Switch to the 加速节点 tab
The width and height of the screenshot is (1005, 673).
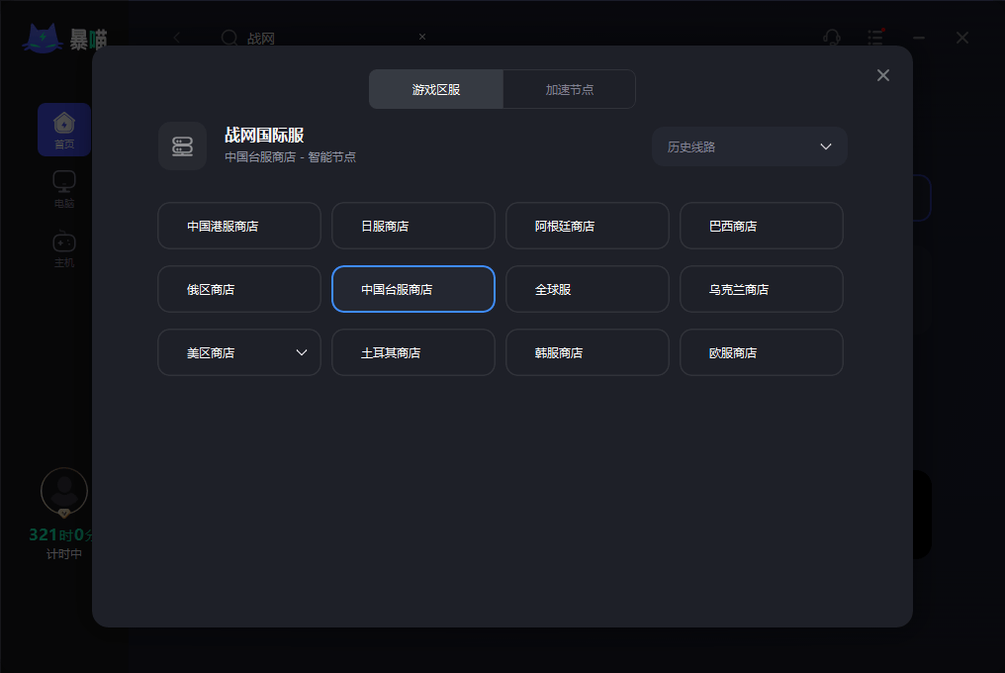[569, 89]
